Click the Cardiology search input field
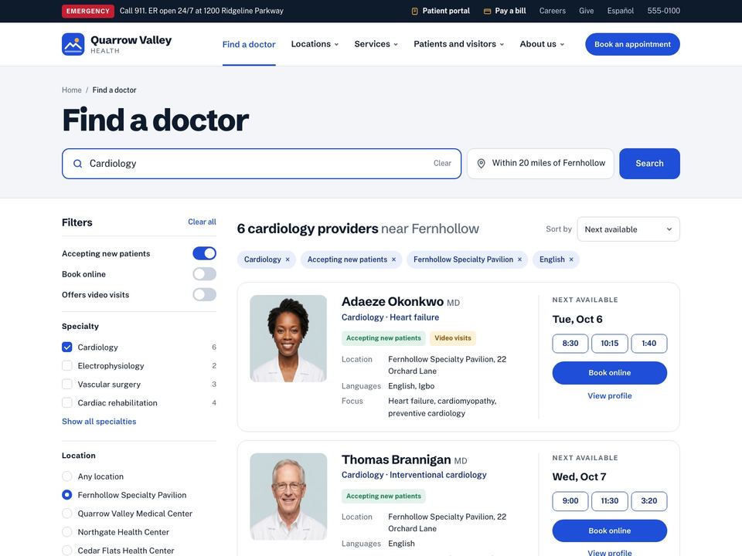 [261, 164]
